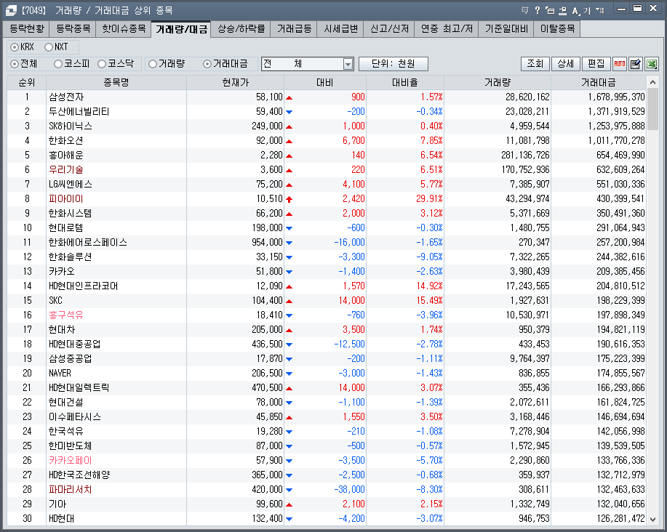Open the 신고/신저 tab
This screenshot has width=667, height=532.
(x=389, y=29)
